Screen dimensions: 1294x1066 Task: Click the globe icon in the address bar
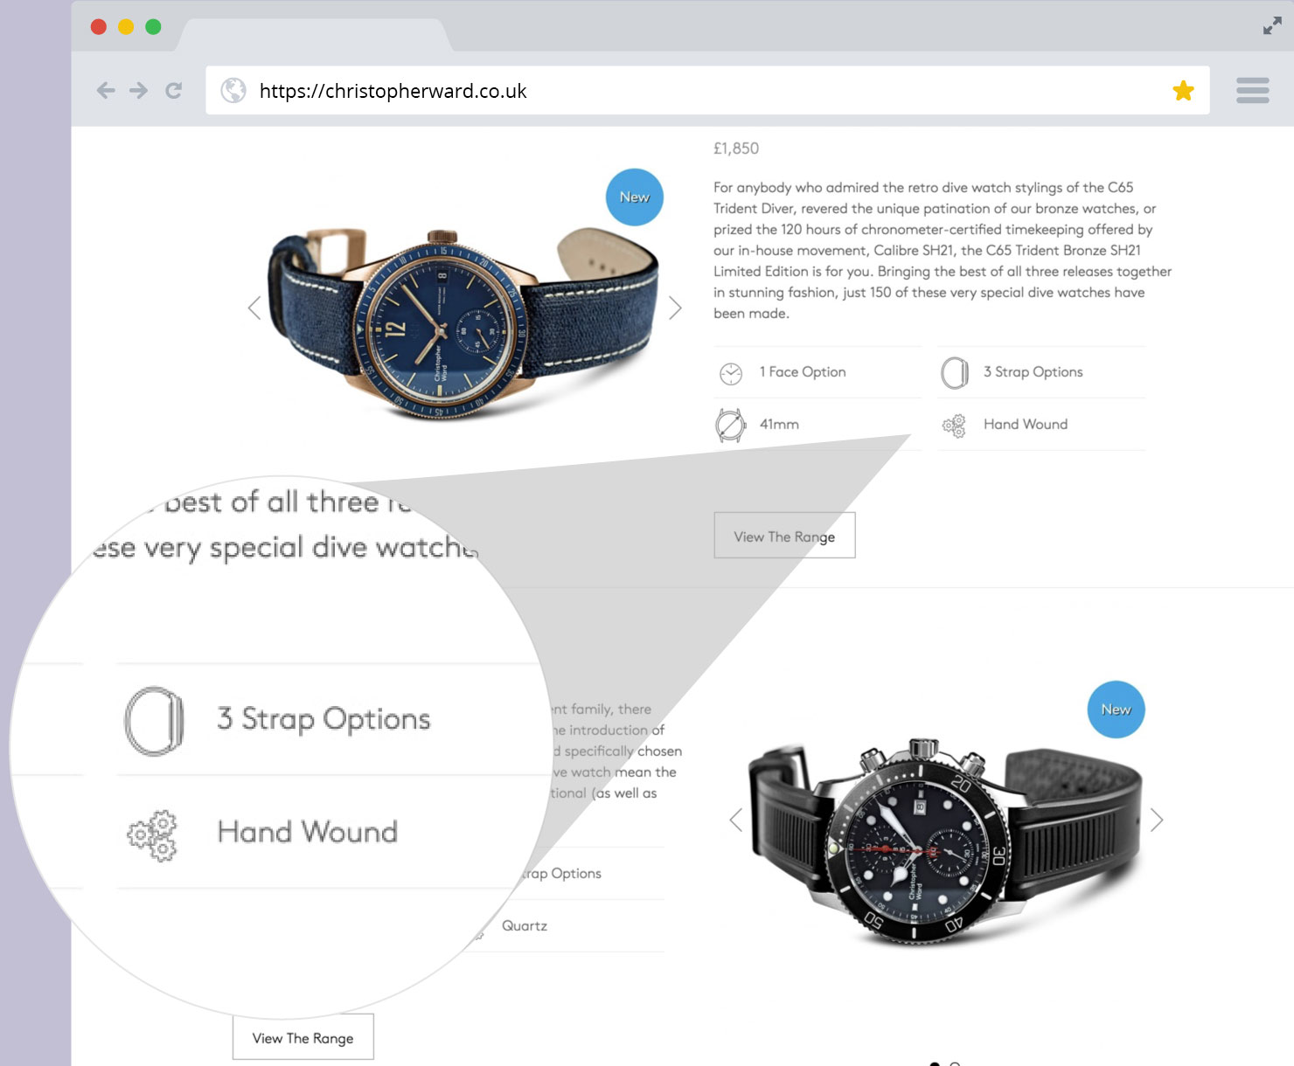coord(233,91)
